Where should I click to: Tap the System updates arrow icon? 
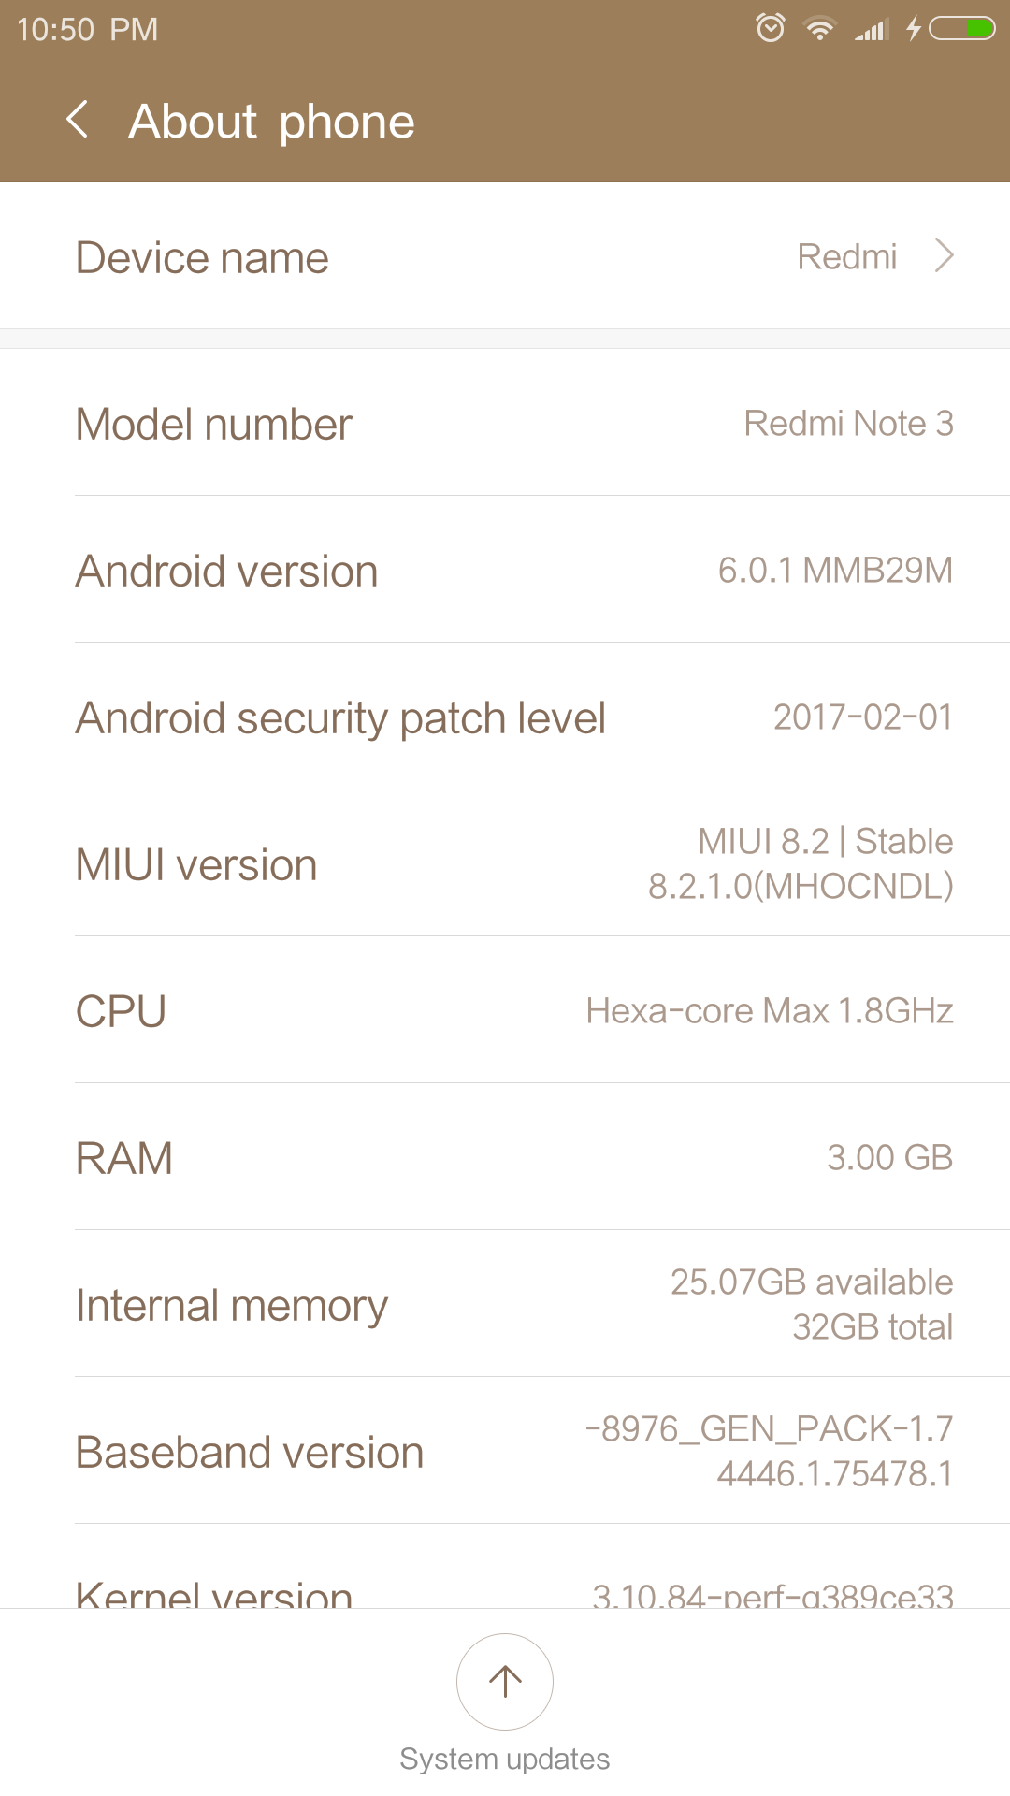pyautogui.click(x=505, y=1681)
